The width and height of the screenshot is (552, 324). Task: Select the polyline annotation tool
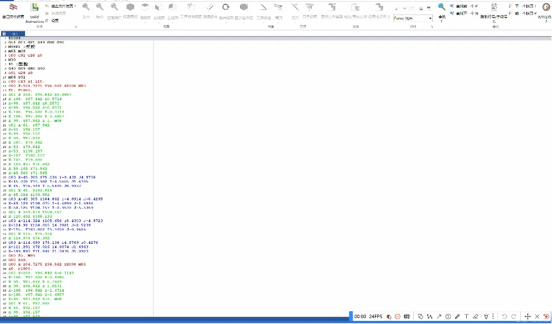pos(430,316)
